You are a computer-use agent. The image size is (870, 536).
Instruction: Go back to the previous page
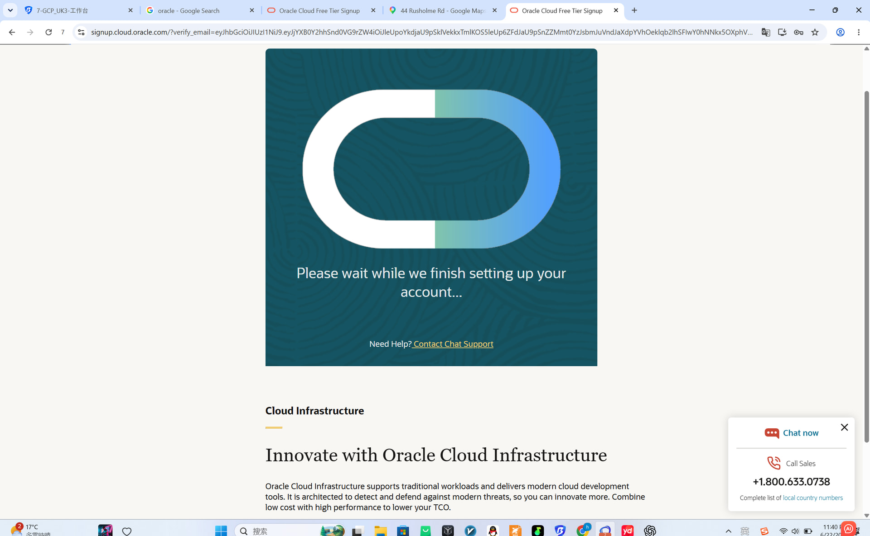tap(12, 32)
